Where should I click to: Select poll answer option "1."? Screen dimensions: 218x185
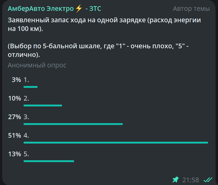click(x=26, y=80)
